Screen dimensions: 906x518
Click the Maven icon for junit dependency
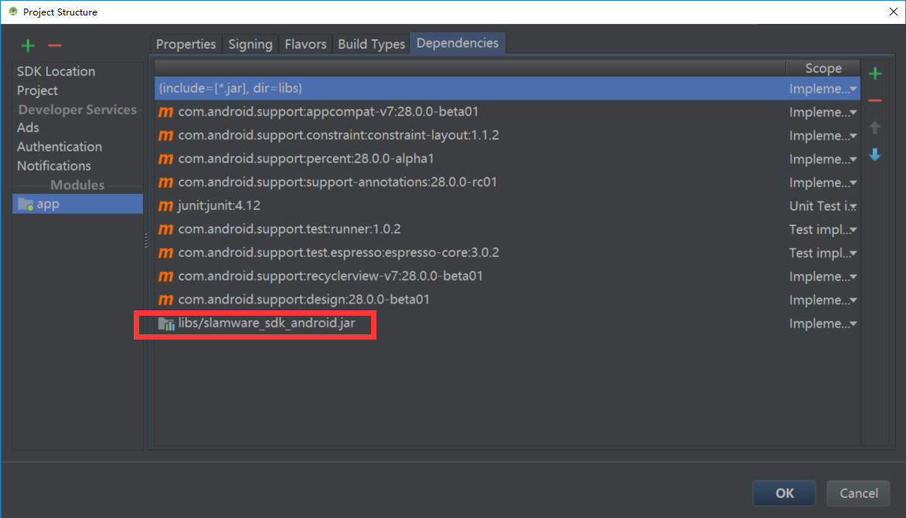[166, 206]
